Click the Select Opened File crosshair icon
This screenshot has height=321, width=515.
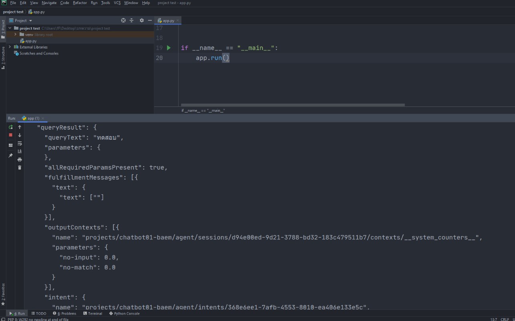click(x=123, y=20)
